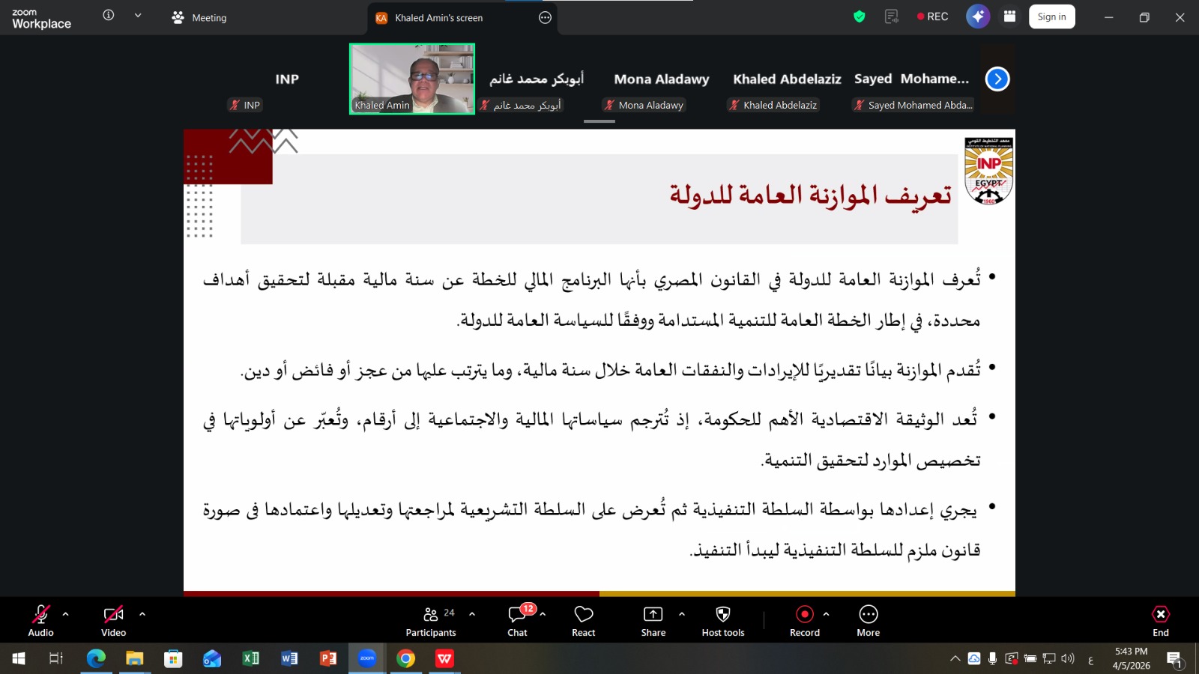Open PowerPoint from the taskbar

point(328,658)
